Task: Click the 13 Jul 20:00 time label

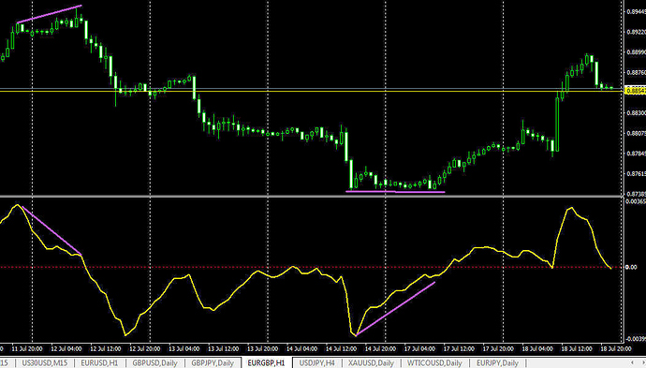Action: coord(263,348)
